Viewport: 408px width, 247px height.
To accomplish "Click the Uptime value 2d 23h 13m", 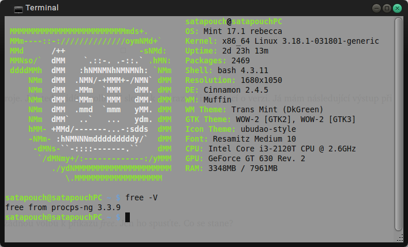I will [x=245, y=51].
